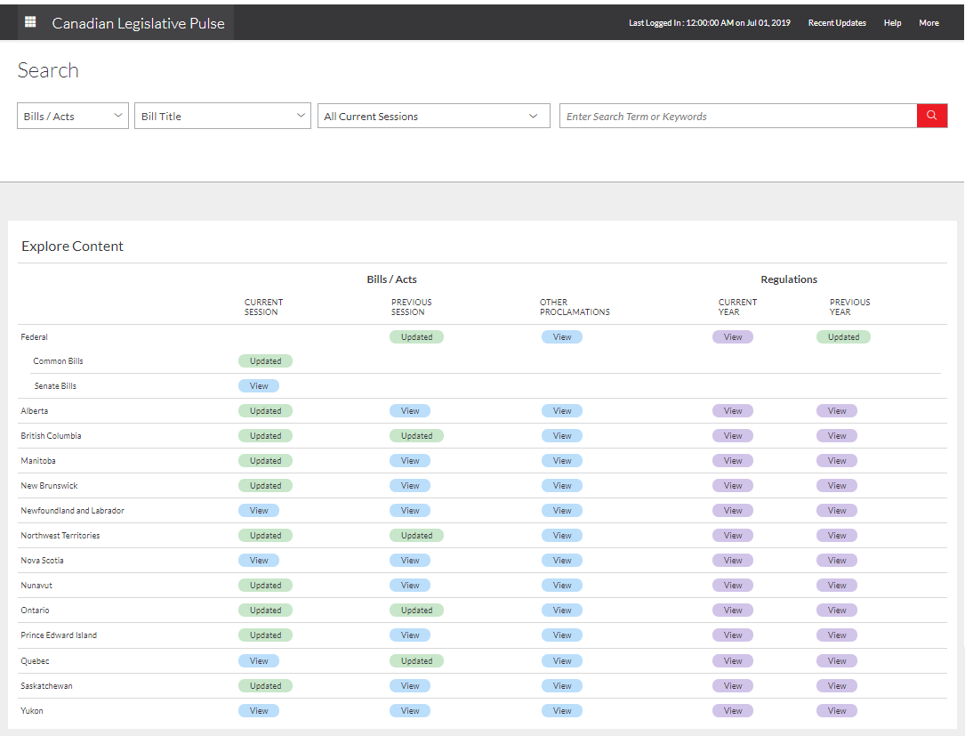The width and height of the screenshot is (965, 736).
Task: View Senate Bills current session
Action: click(258, 385)
